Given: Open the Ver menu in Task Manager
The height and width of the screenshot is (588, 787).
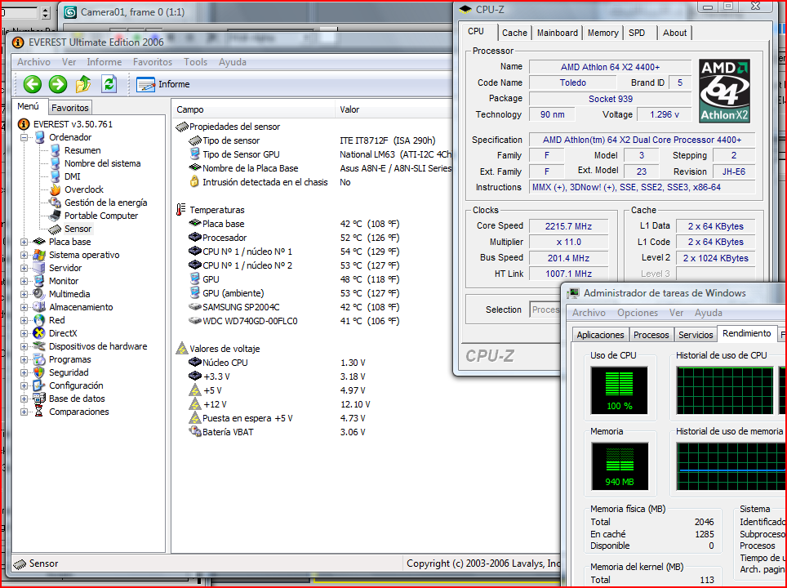Looking at the screenshot, I should [x=676, y=312].
